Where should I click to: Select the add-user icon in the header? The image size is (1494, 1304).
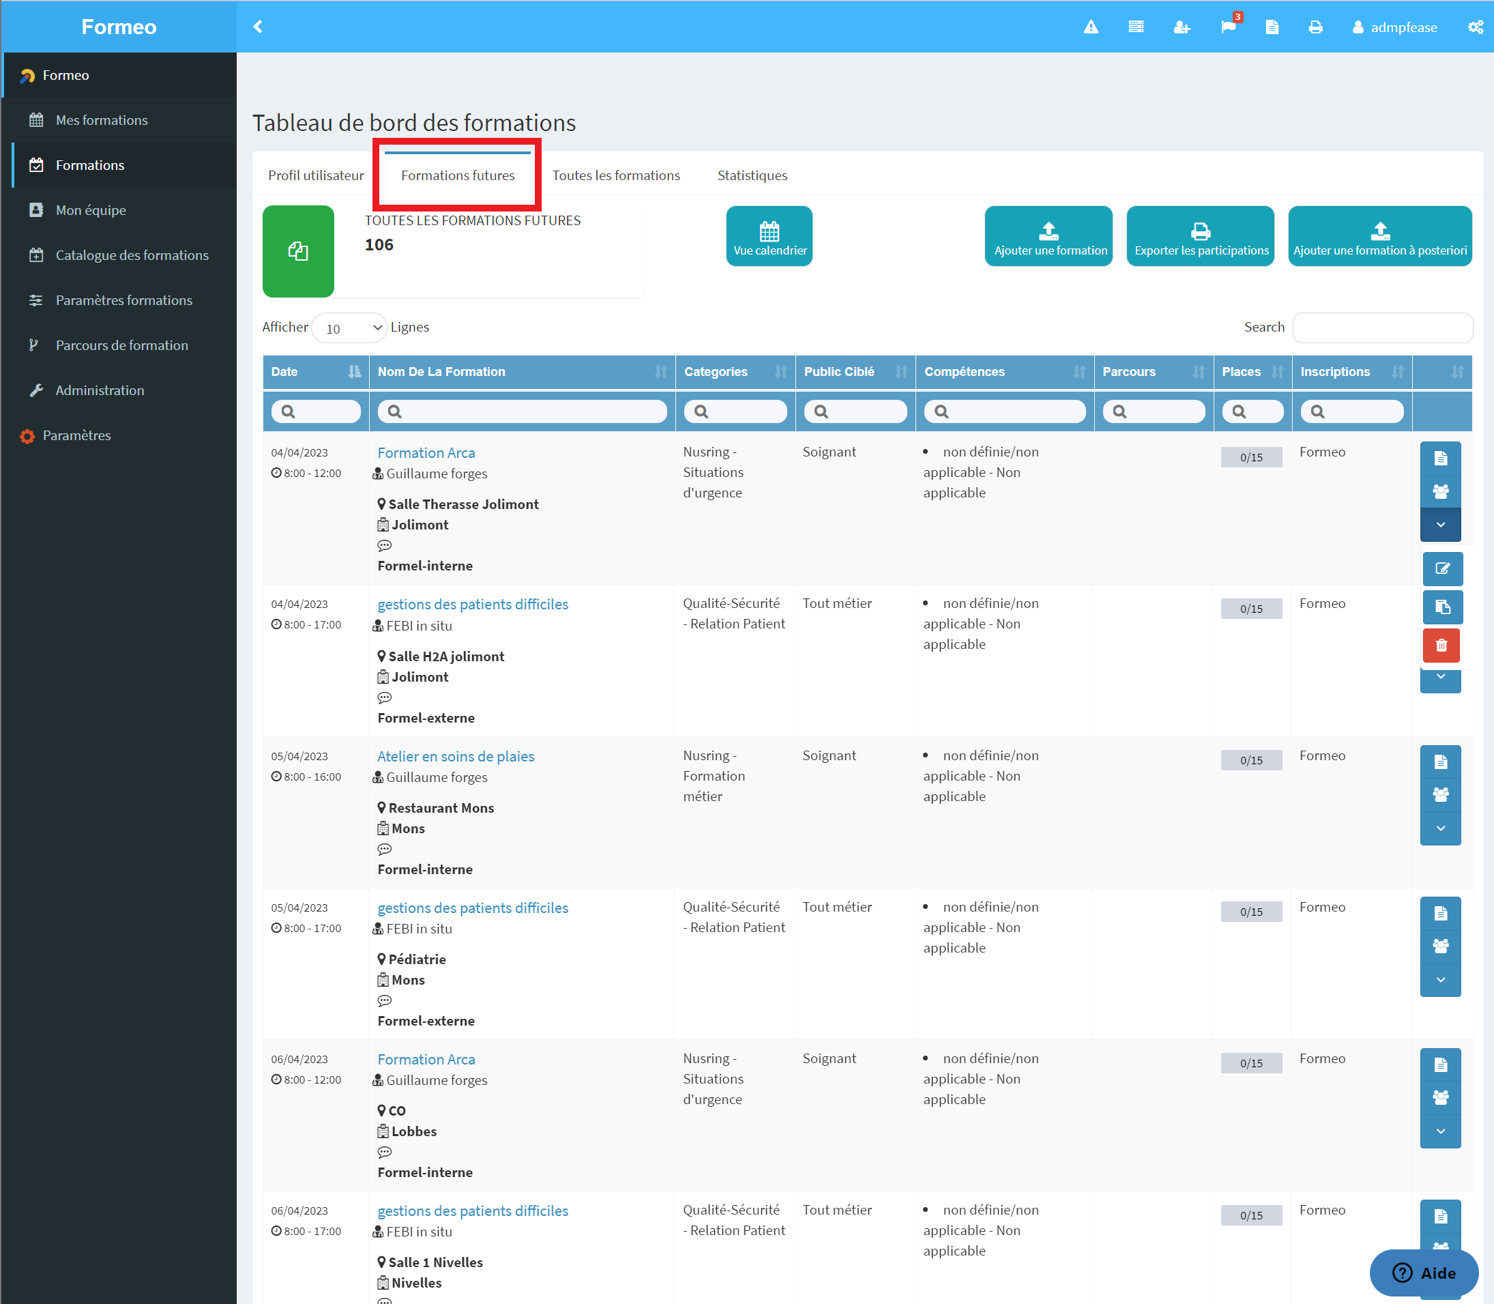coord(1182,27)
